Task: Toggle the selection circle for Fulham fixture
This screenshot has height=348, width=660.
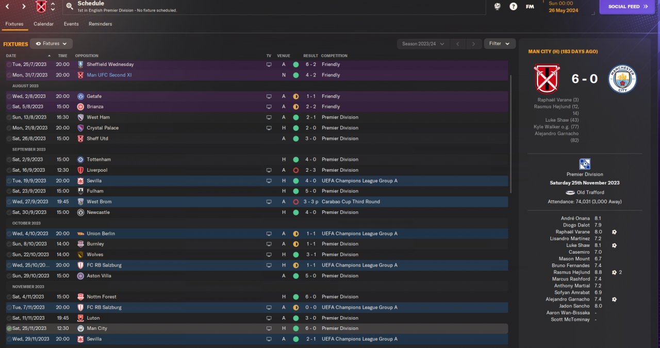Action: (9, 191)
